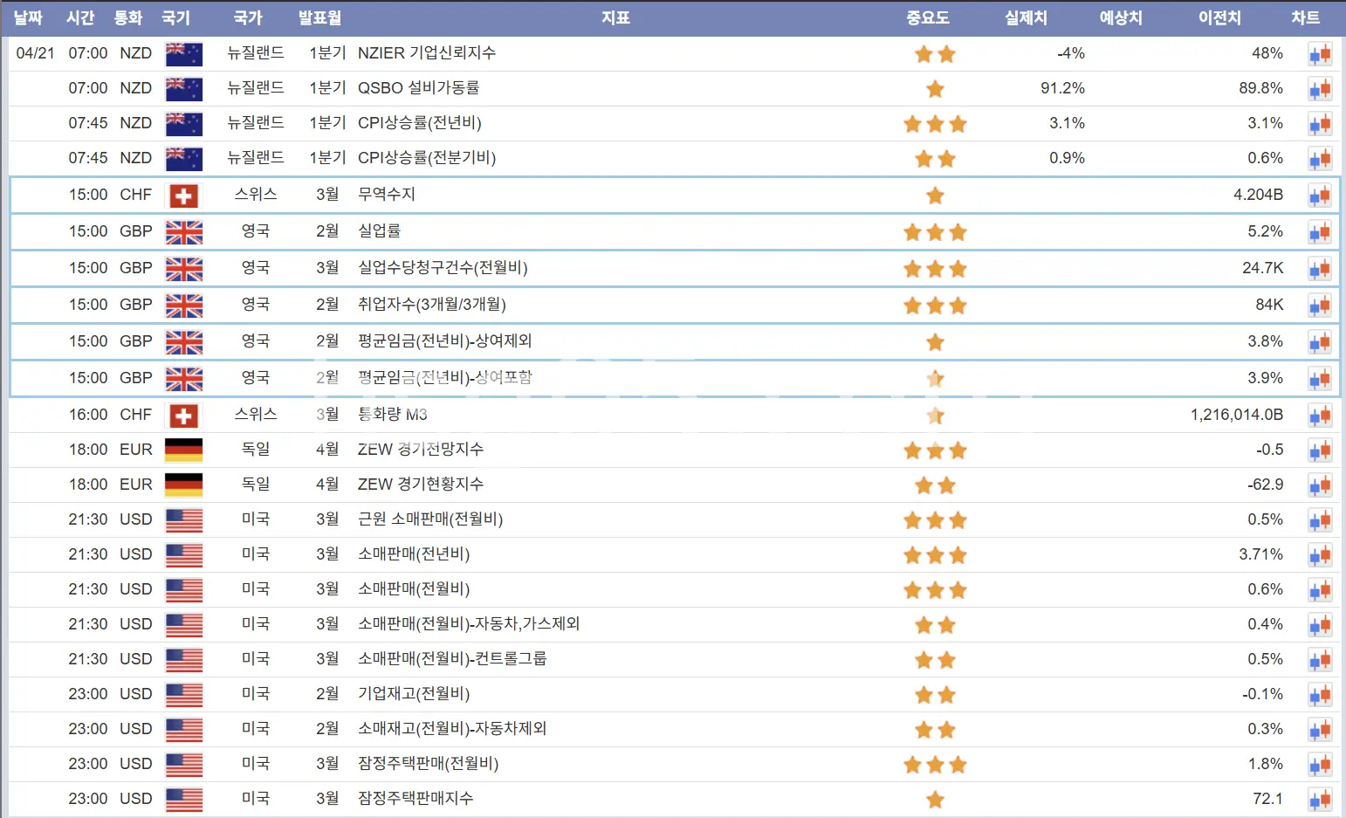Click New Zealand flag in NZIER row
Screen dimensions: 1346x818
coord(183,54)
